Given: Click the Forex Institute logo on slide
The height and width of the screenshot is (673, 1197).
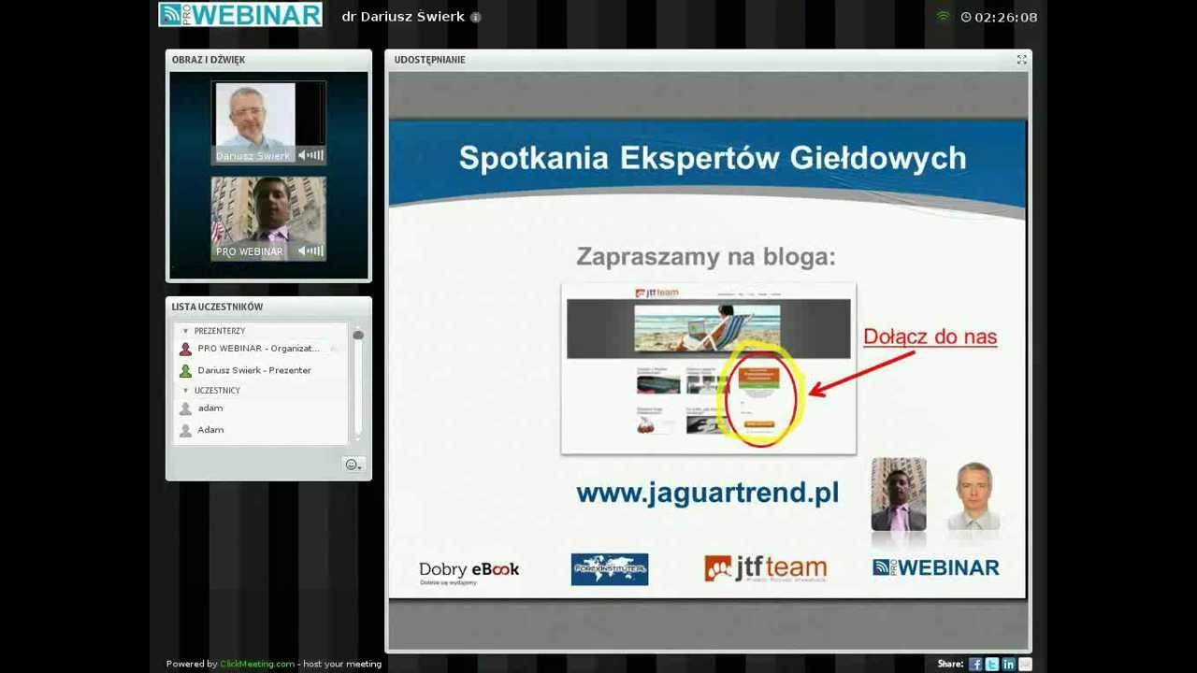Looking at the screenshot, I should 610,569.
